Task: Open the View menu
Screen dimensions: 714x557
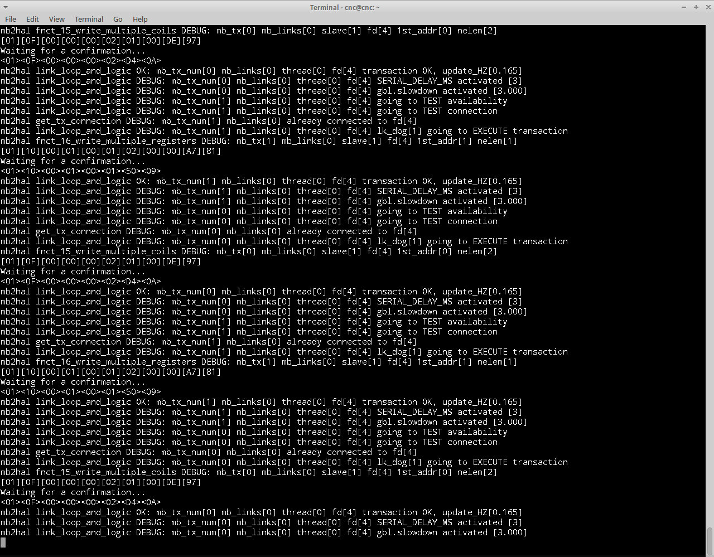Action: (x=56, y=19)
